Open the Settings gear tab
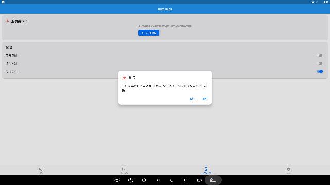The width and height of the screenshot is (330, 185). tap(289, 170)
